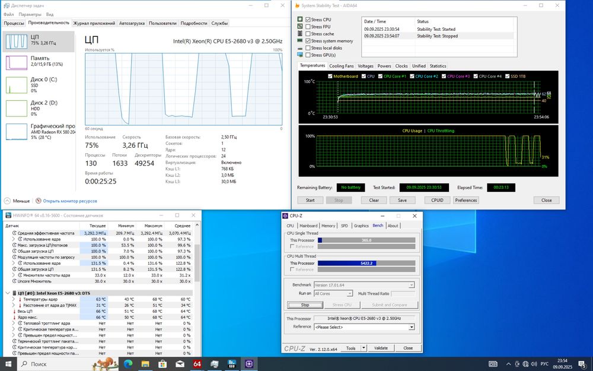The width and height of the screenshot is (593, 371).
Task: Click the Validate button in CPU-Z
Action: [x=381, y=348]
